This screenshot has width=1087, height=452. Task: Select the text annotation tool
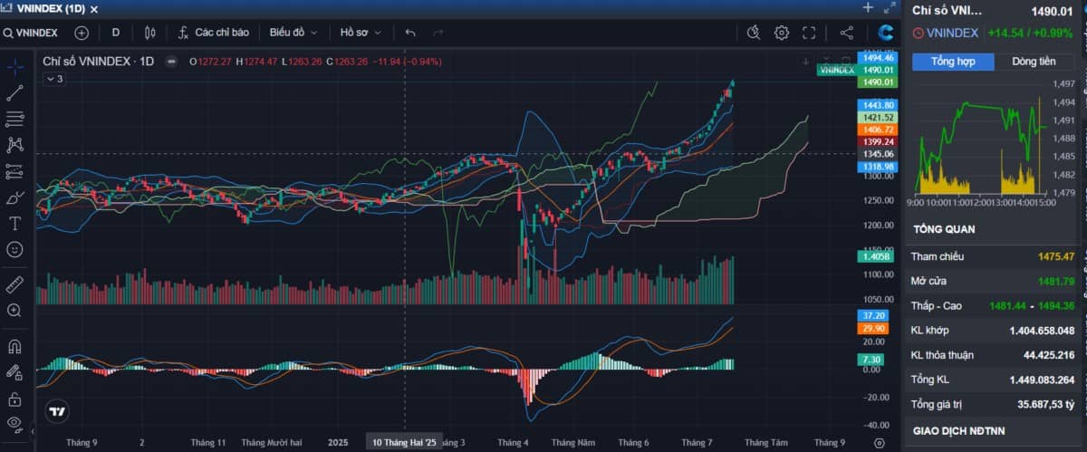click(x=14, y=223)
